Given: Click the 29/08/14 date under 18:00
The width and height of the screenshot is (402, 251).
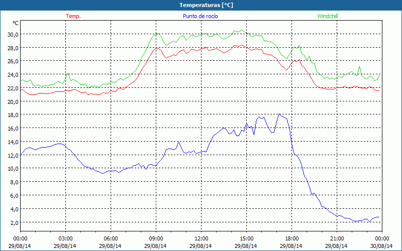Looking at the screenshot, I should click(x=291, y=246).
